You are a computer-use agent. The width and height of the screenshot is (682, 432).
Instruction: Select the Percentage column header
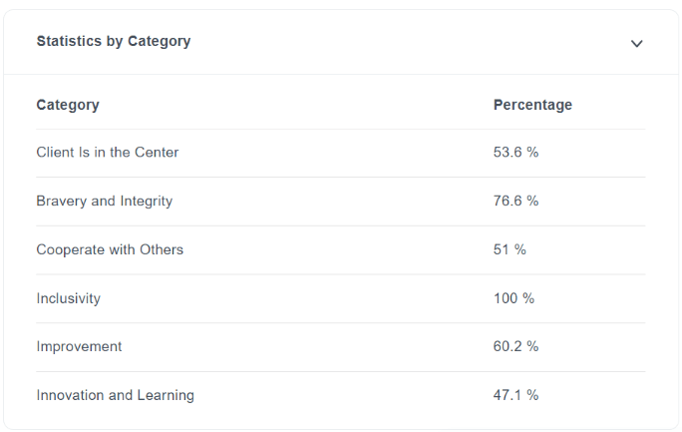click(x=532, y=105)
